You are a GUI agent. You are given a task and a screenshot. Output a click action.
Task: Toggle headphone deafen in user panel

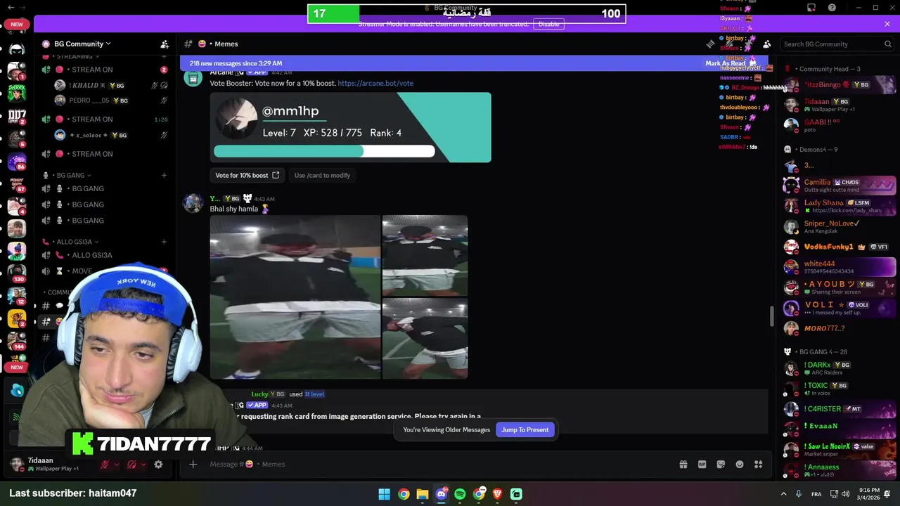pyautogui.click(x=131, y=465)
